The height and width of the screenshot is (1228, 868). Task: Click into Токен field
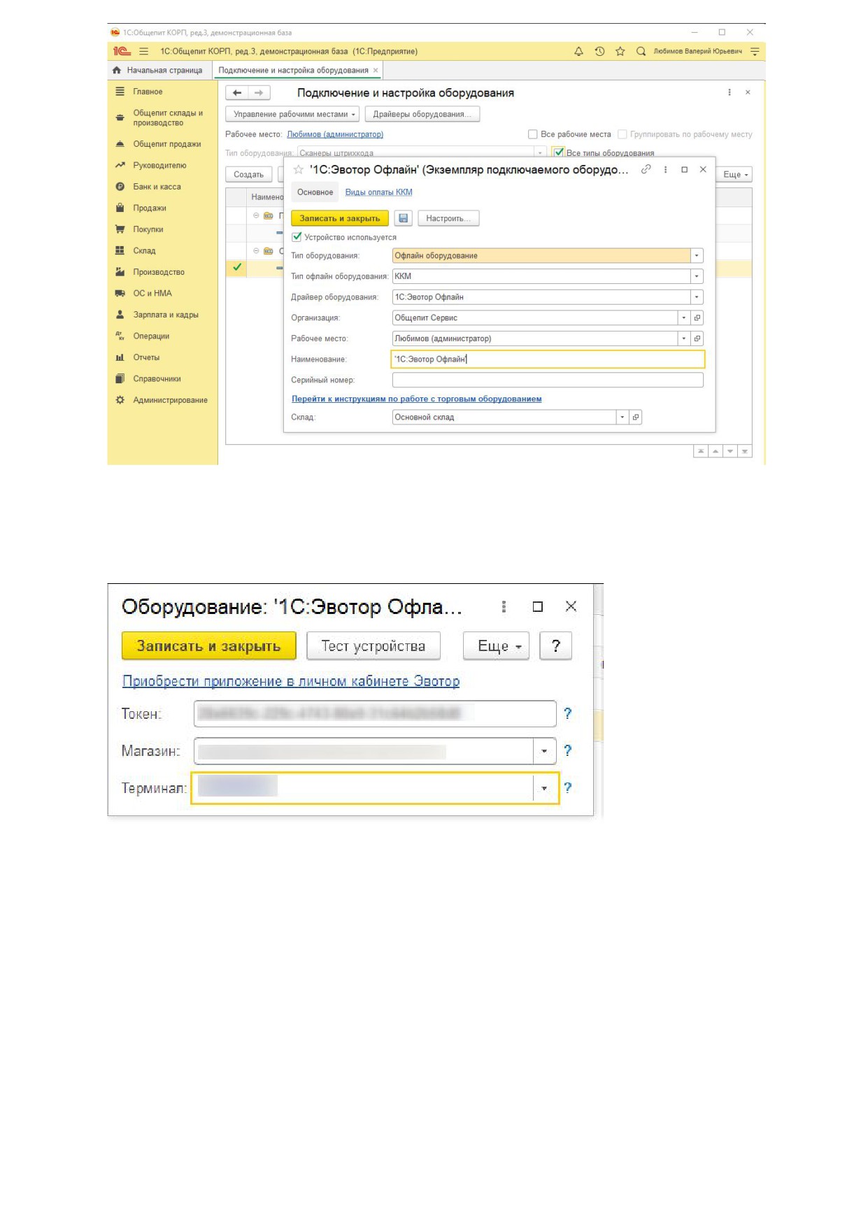pos(375,713)
